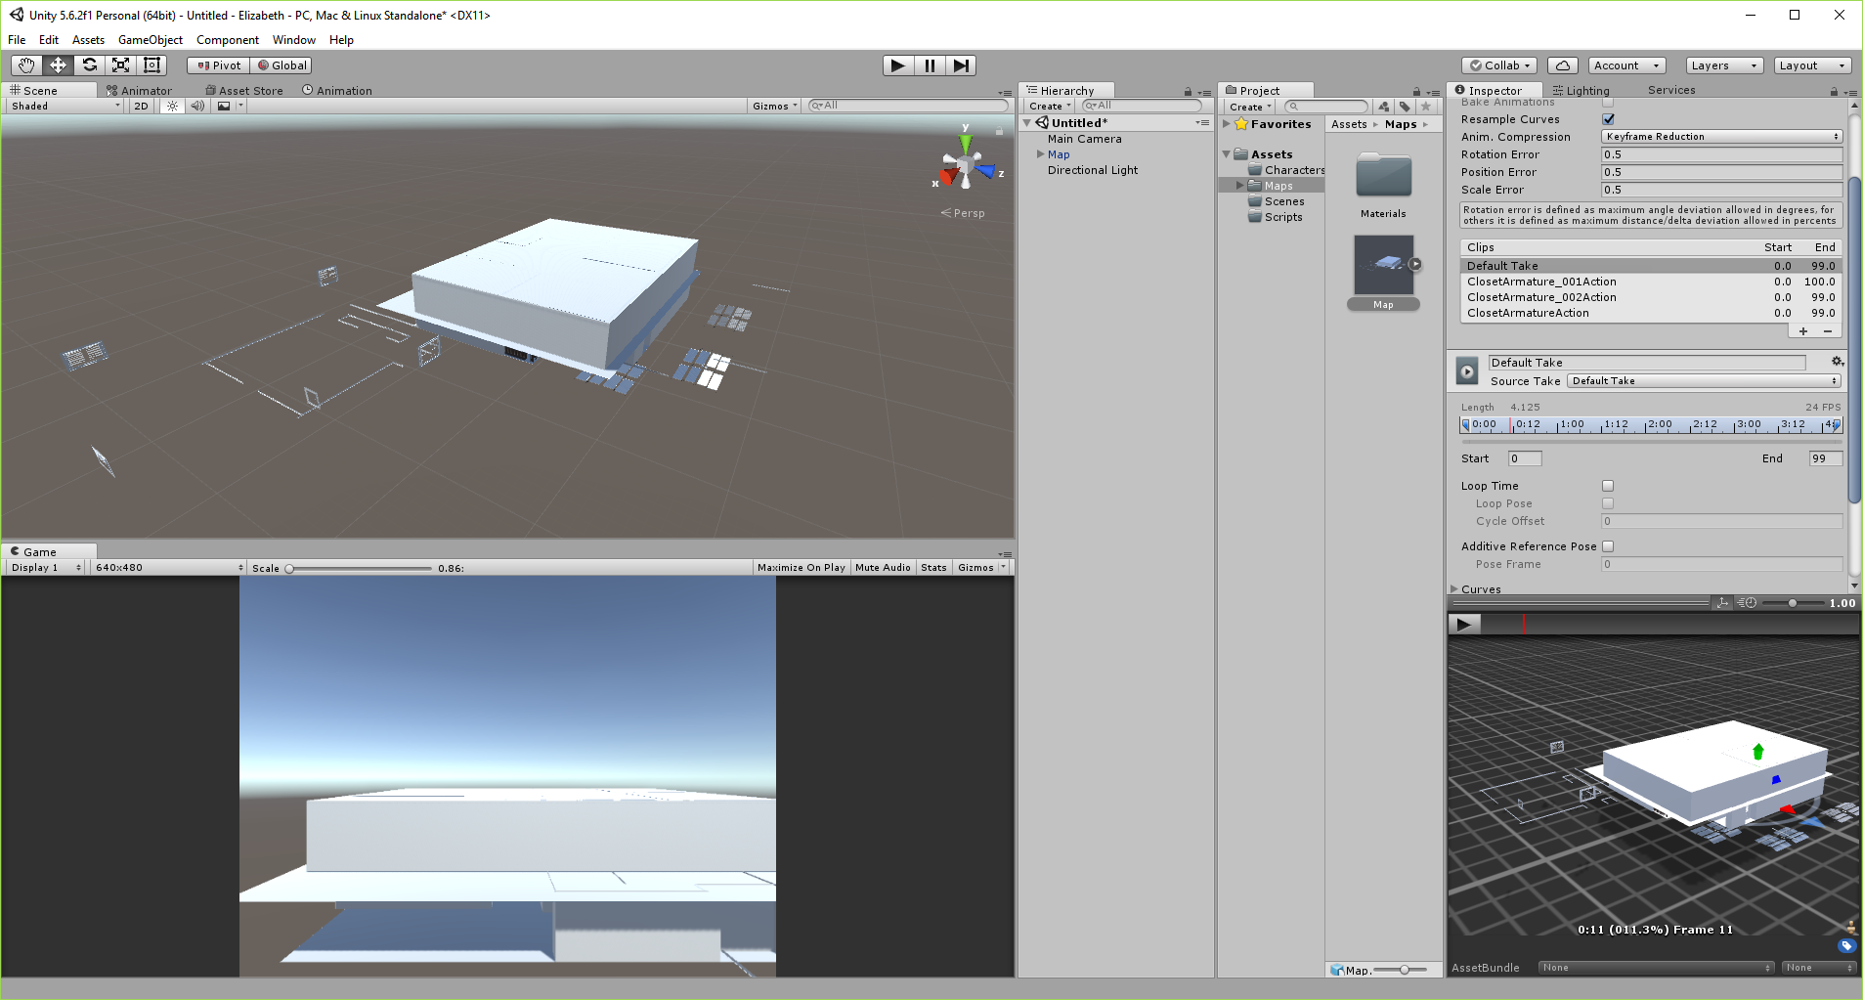1863x1000 pixels.
Task: Adjust preview speed slider
Action: (x=1793, y=603)
